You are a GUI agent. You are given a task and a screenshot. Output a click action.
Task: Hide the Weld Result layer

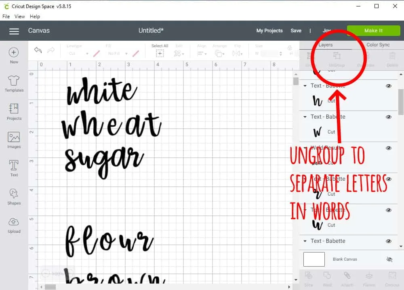[389, 148]
